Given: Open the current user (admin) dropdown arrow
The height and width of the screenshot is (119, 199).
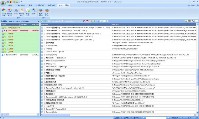Looking at the screenshot, I should pyautogui.click(x=39, y=21).
